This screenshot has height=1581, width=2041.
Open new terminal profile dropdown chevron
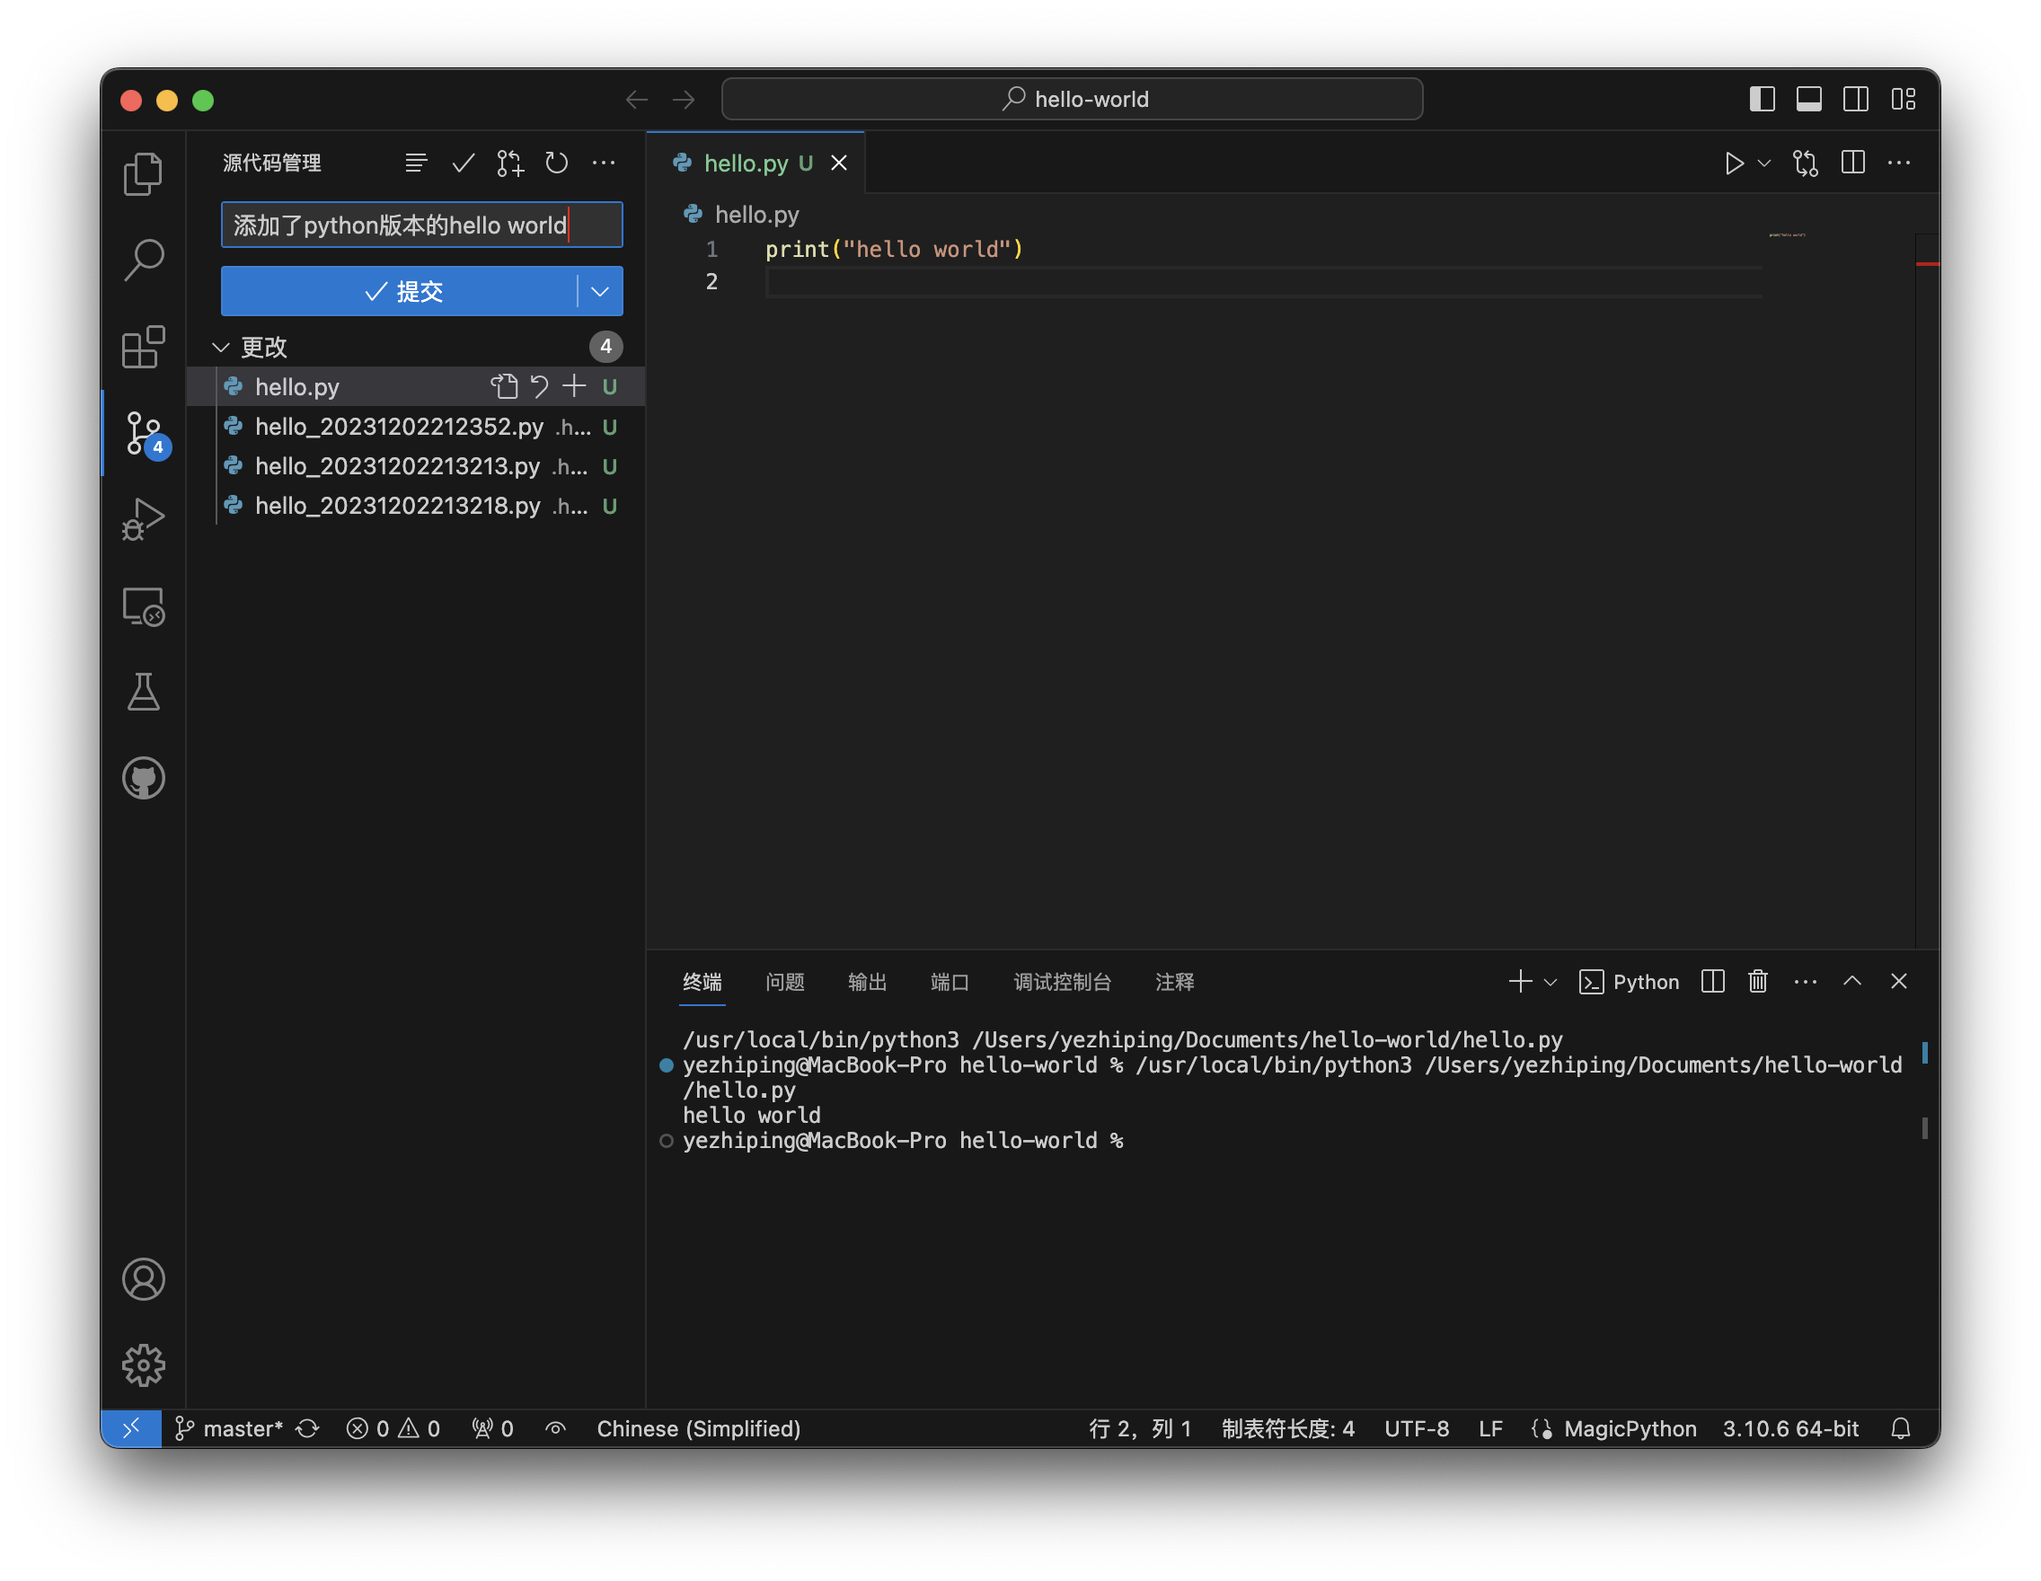(1551, 982)
